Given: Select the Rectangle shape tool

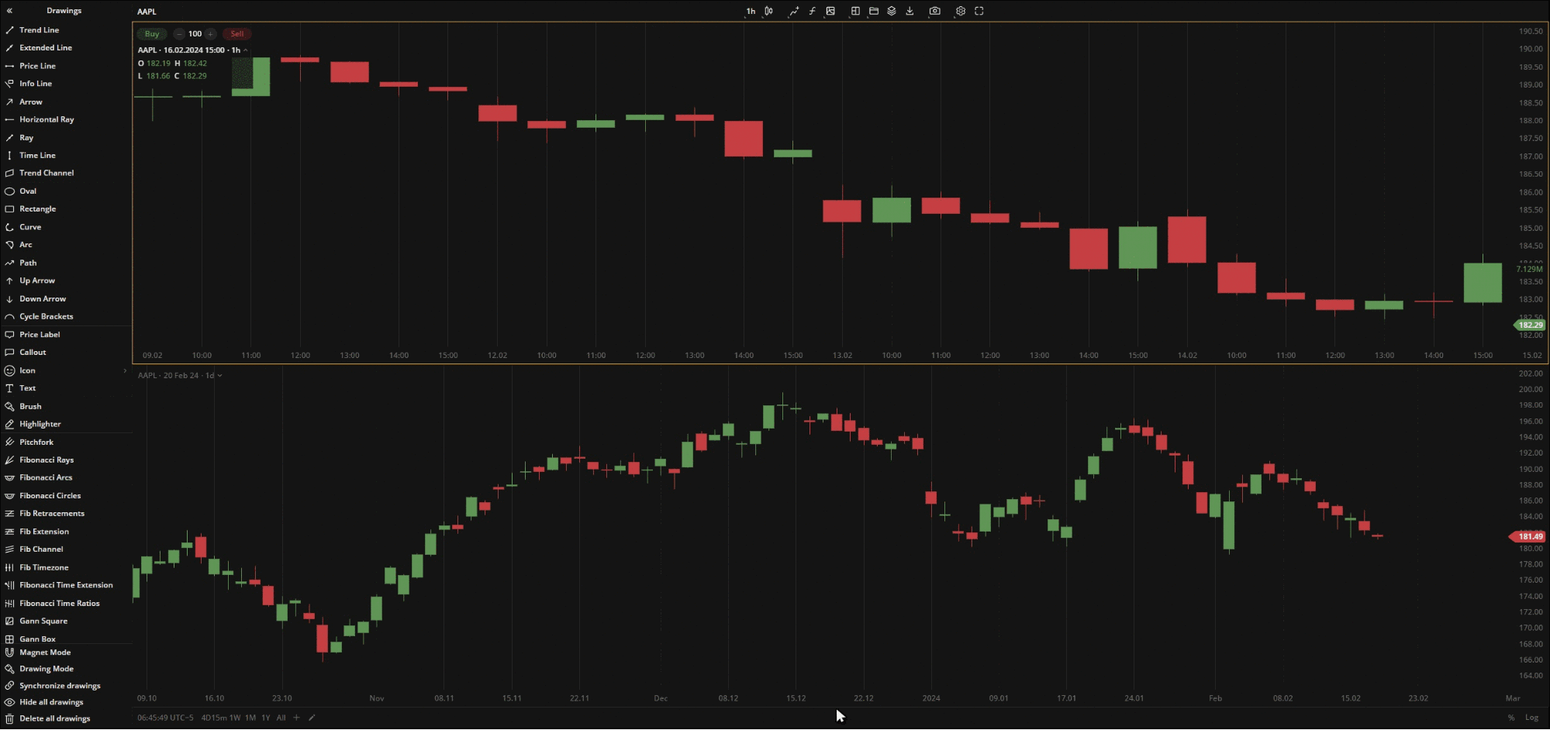Looking at the screenshot, I should (37, 209).
